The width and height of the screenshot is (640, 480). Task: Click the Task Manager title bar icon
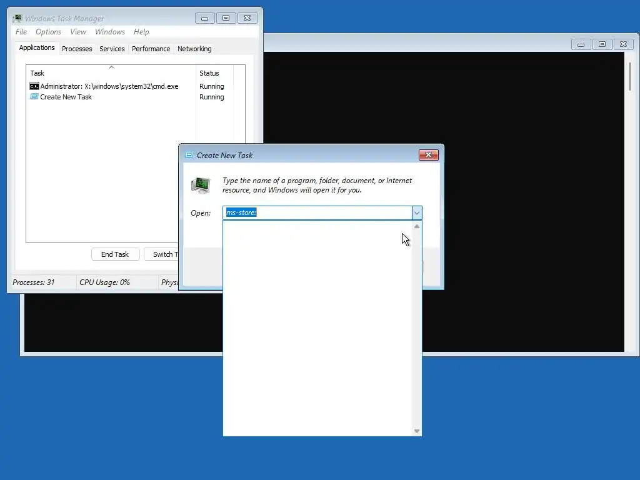[x=17, y=18]
